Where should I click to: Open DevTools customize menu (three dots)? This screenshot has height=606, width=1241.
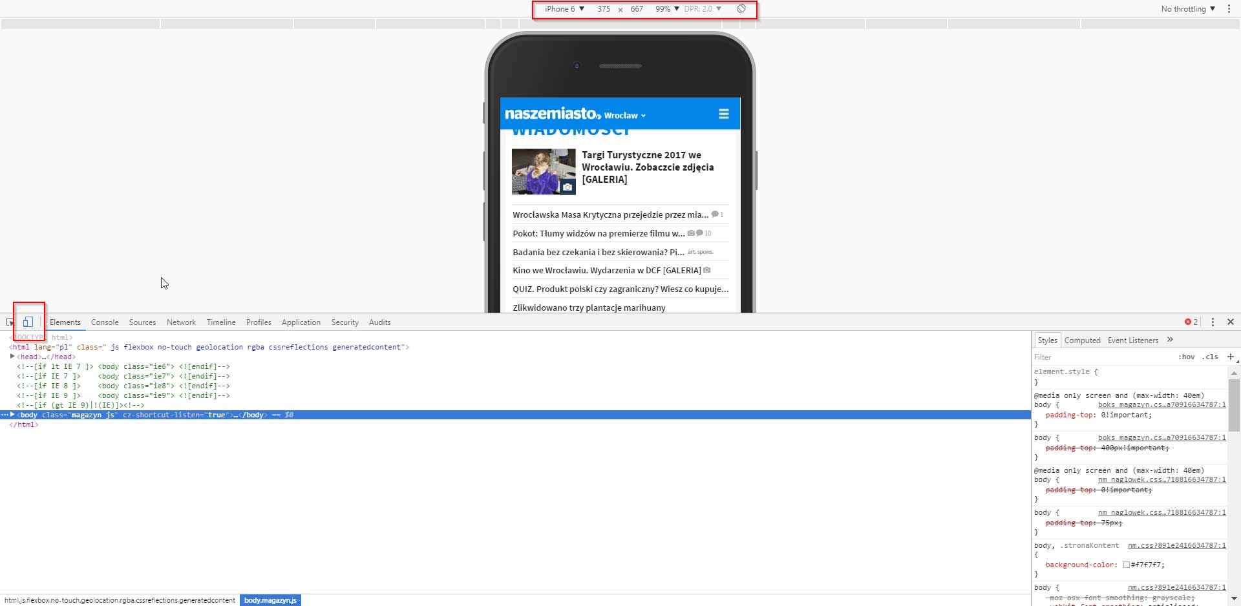click(1213, 322)
